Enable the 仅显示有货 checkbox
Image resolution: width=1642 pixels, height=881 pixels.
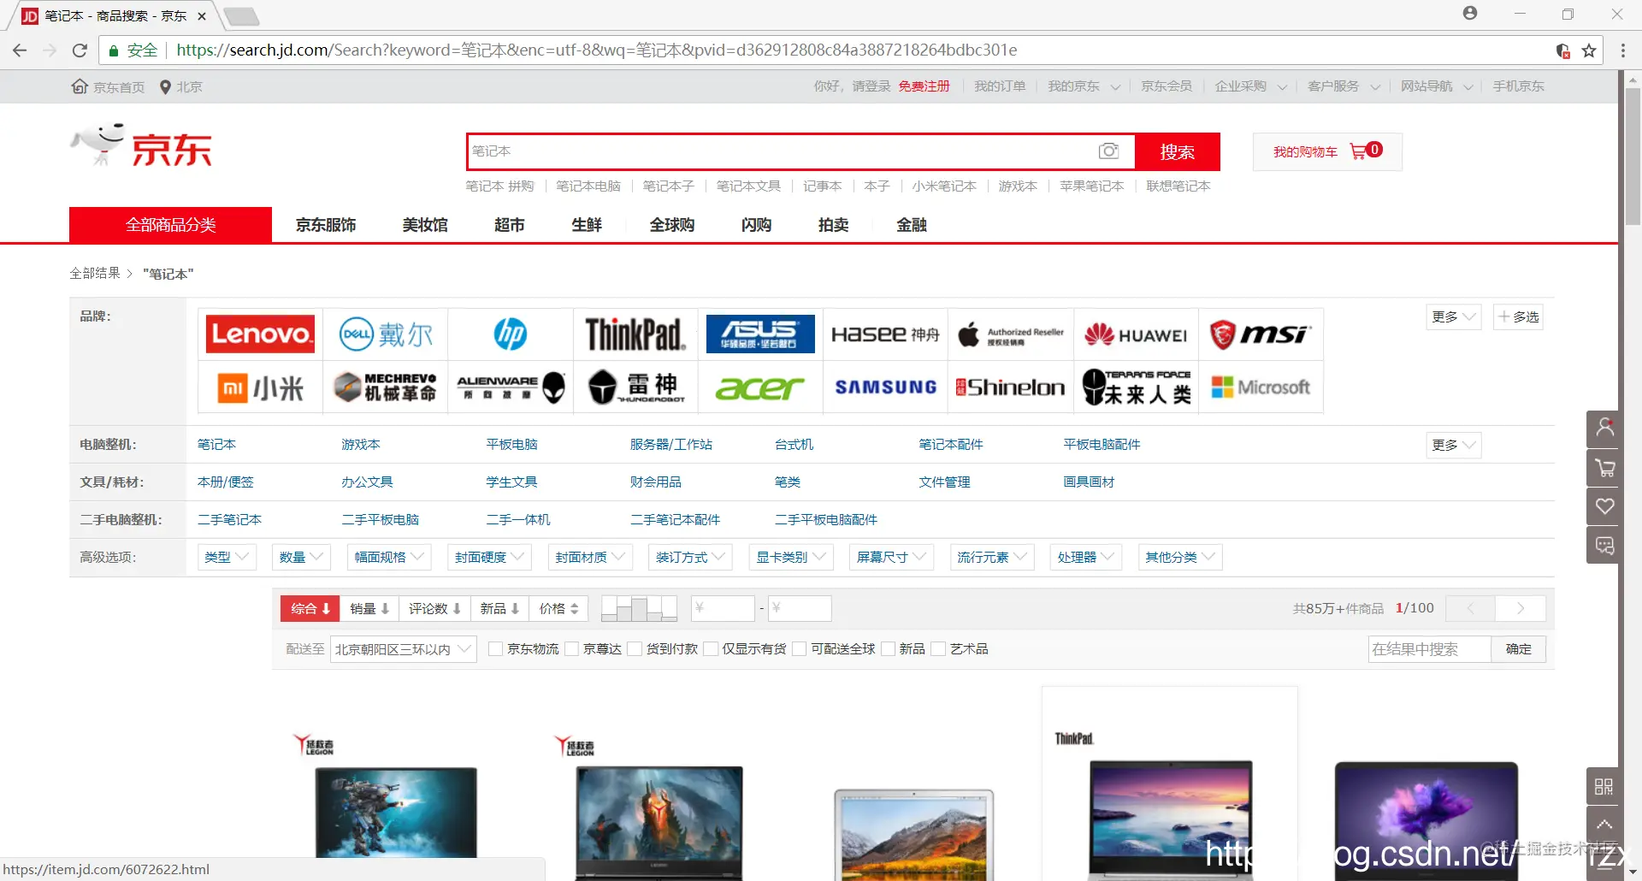coord(710,649)
